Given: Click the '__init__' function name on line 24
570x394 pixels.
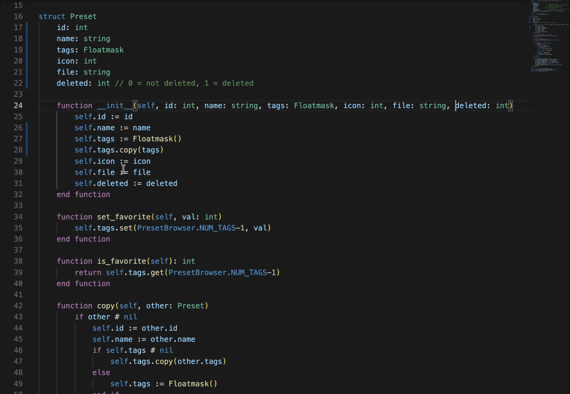Looking at the screenshot, I should coord(115,105).
